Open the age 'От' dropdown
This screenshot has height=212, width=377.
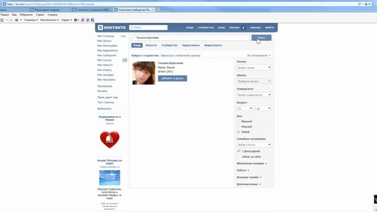coord(245,108)
